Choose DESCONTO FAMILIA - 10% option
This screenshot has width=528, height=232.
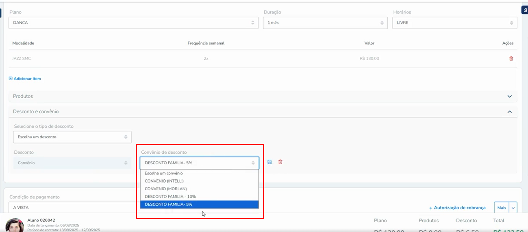click(x=170, y=196)
